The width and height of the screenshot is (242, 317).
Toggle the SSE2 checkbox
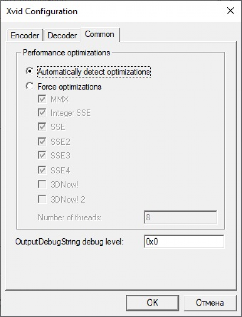[42, 141]
